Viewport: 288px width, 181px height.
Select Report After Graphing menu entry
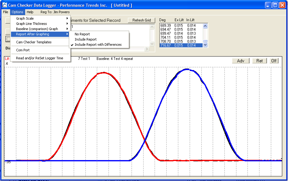40,34
